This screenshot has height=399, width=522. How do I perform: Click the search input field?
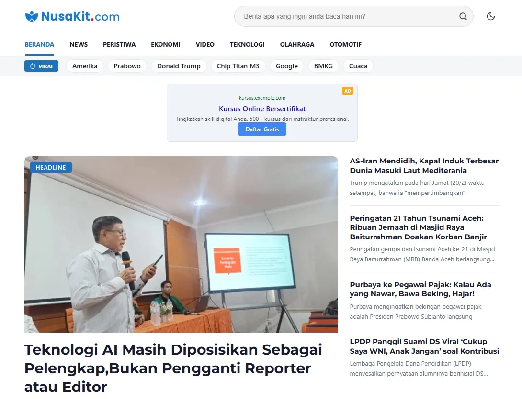345,16
